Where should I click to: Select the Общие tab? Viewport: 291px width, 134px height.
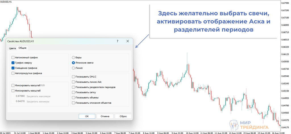22,48
